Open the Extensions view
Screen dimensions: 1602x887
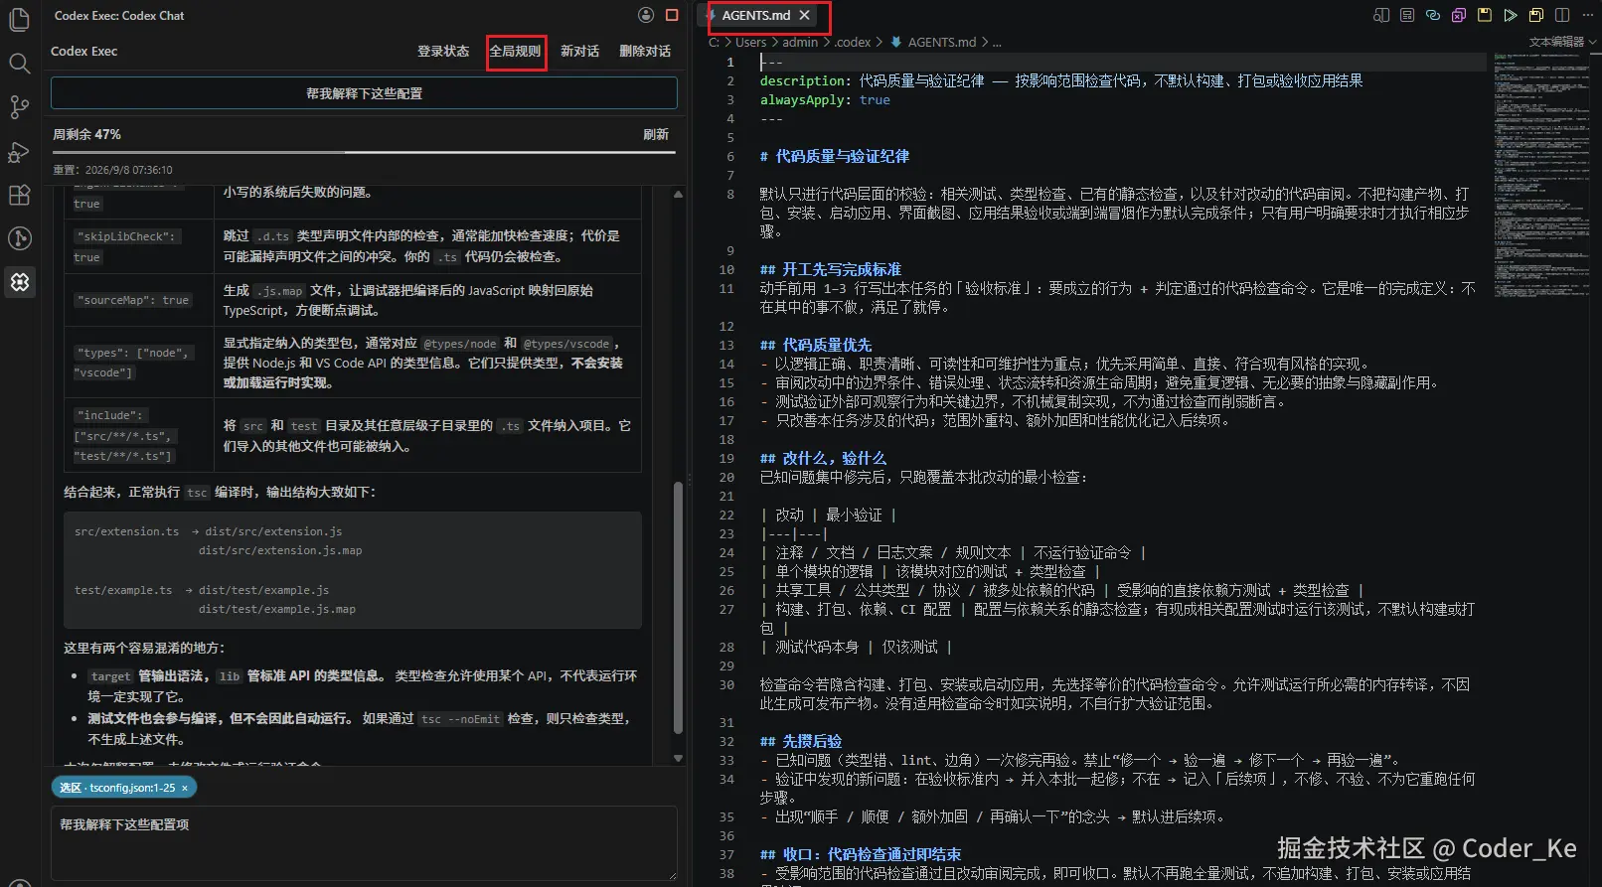19,195
